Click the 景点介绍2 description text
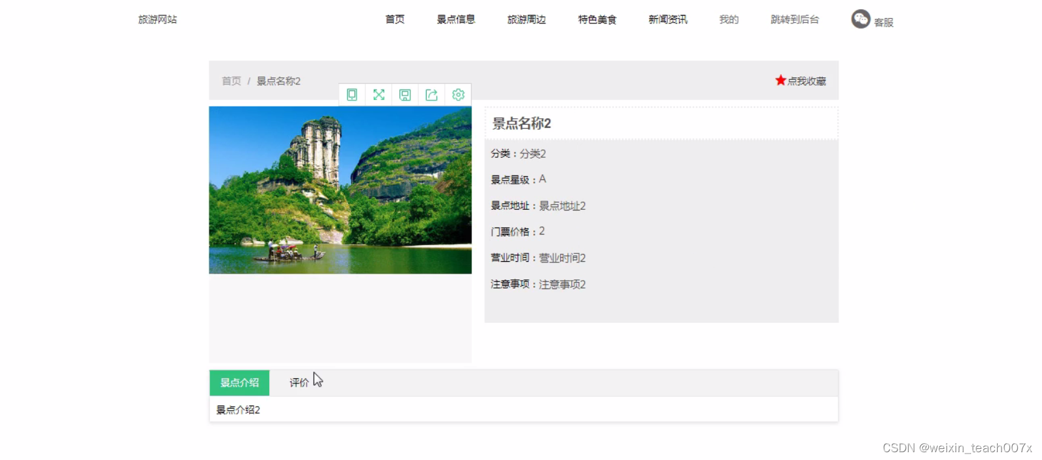The height and width of the screenshot is (460, 1042). pos(238,410)
